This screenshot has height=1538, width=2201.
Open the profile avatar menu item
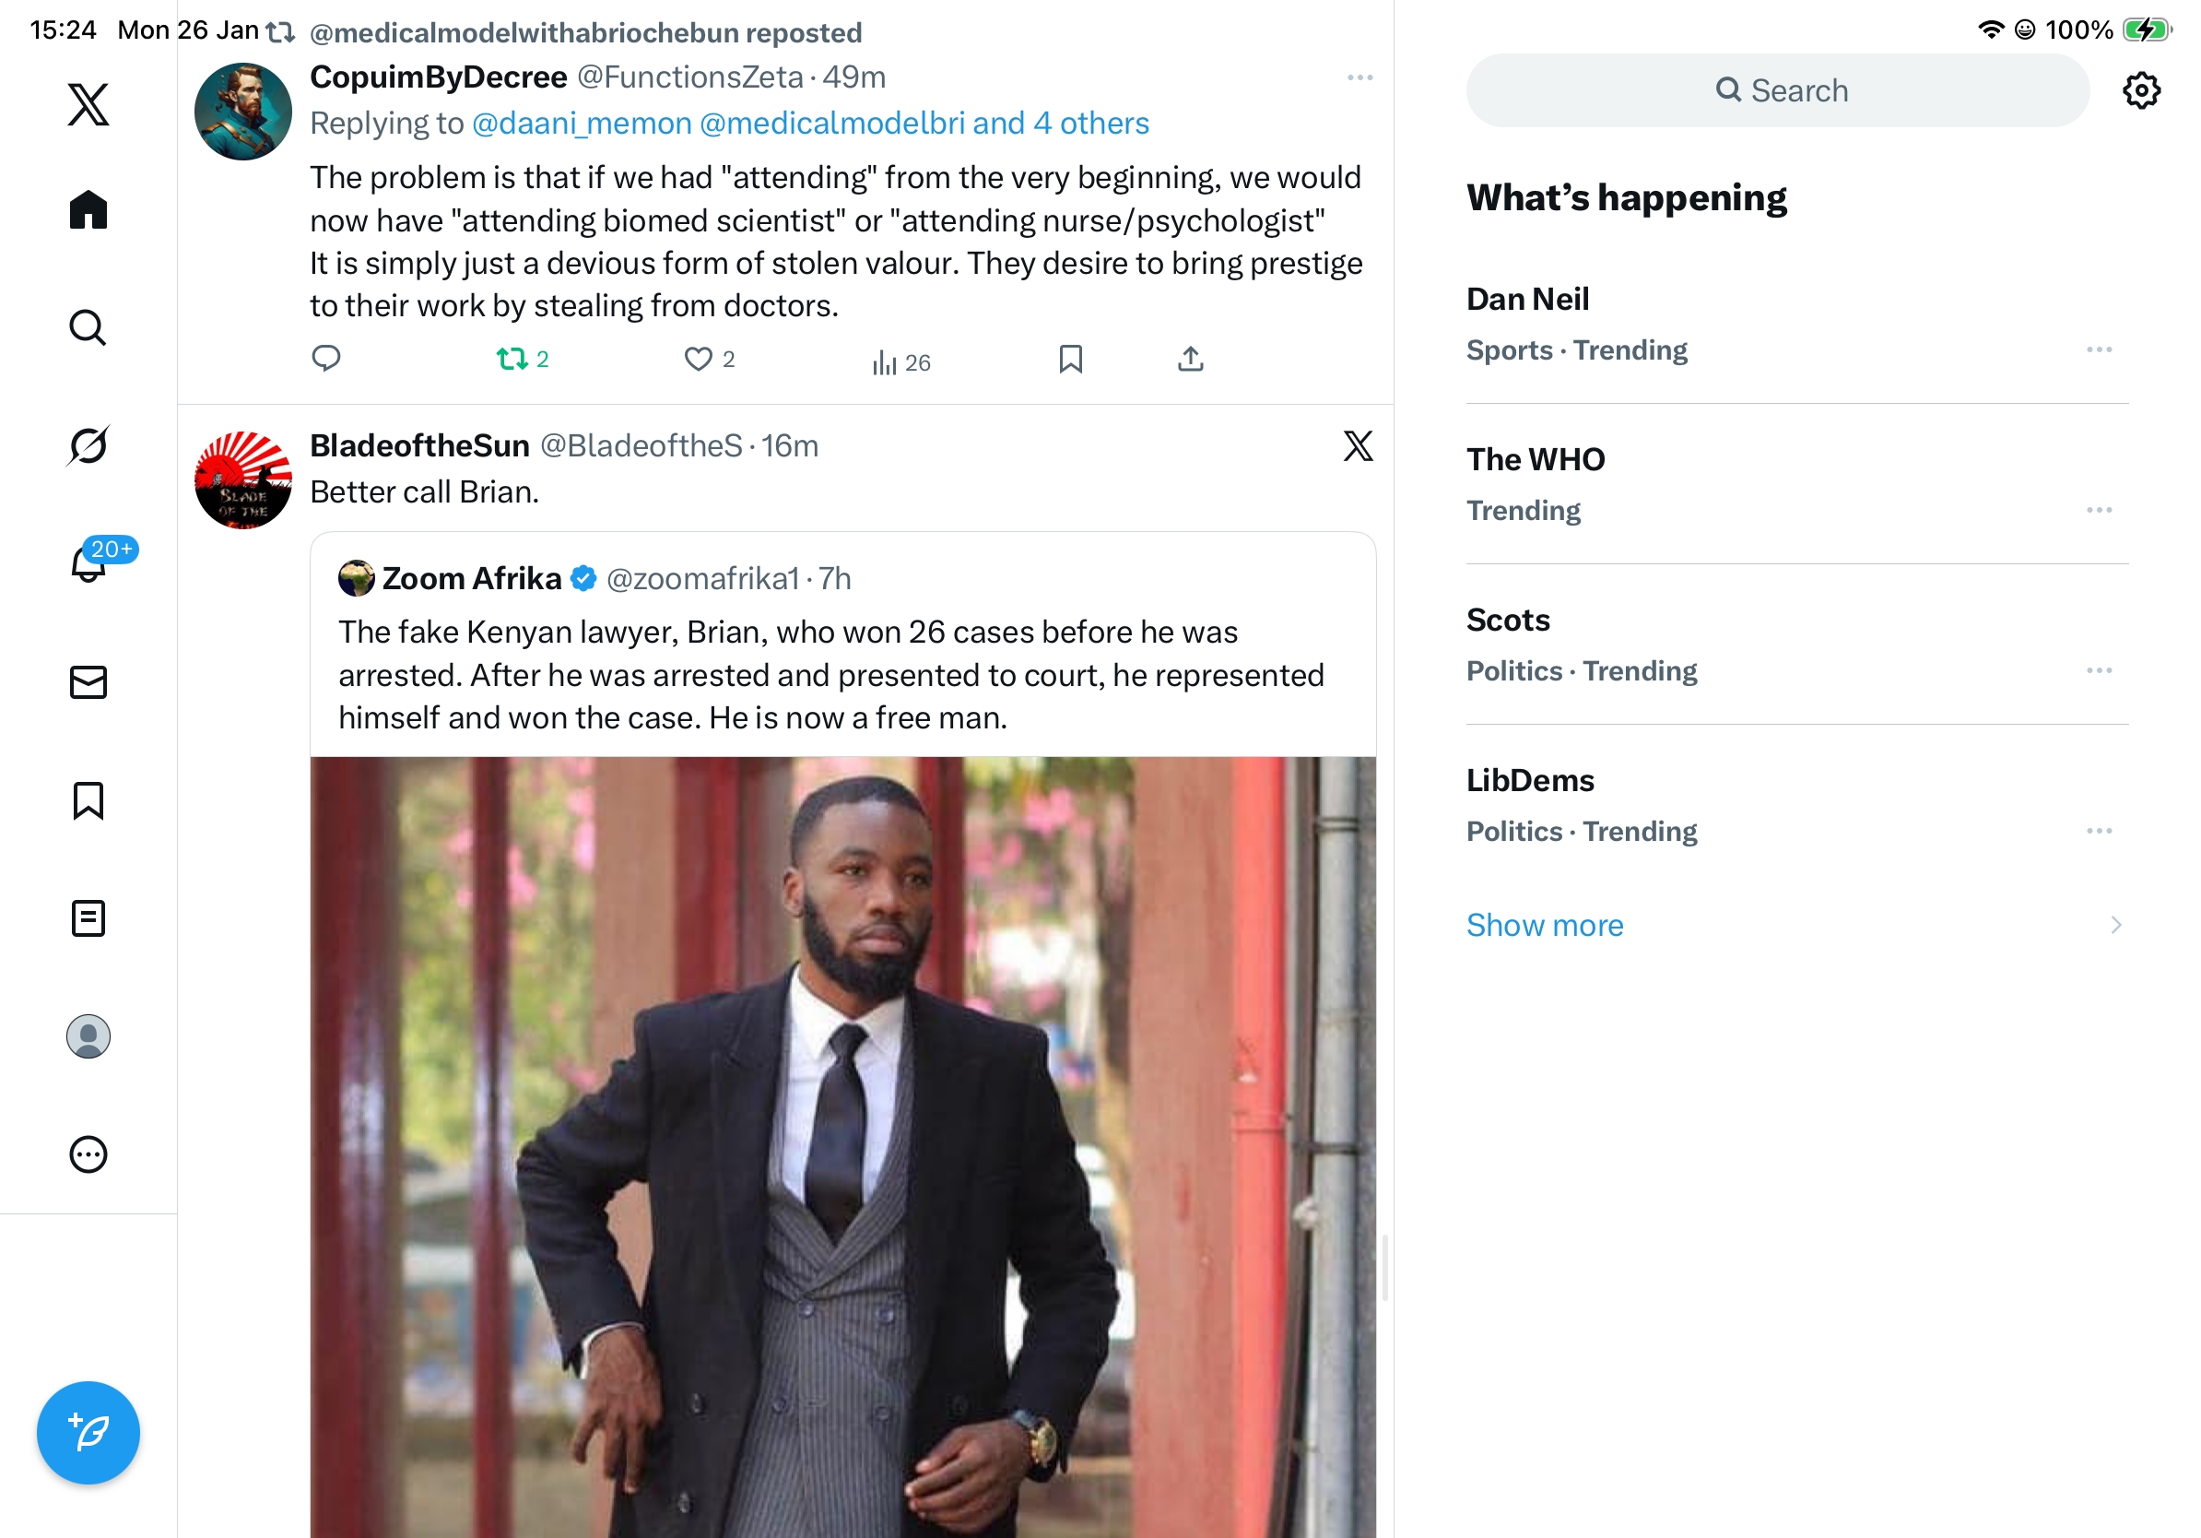pos(88,1036)
